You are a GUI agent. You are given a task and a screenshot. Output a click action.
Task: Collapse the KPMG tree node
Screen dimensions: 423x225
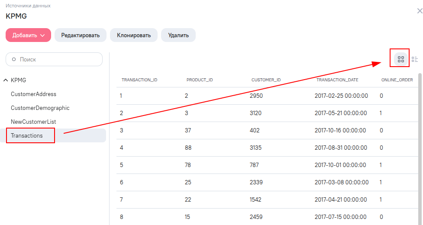click(x=5, y=80)
